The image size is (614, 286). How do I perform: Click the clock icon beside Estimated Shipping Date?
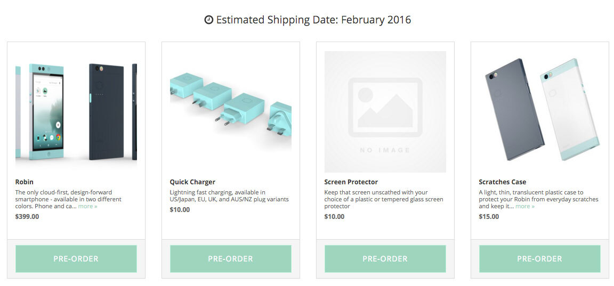[209, 20]
